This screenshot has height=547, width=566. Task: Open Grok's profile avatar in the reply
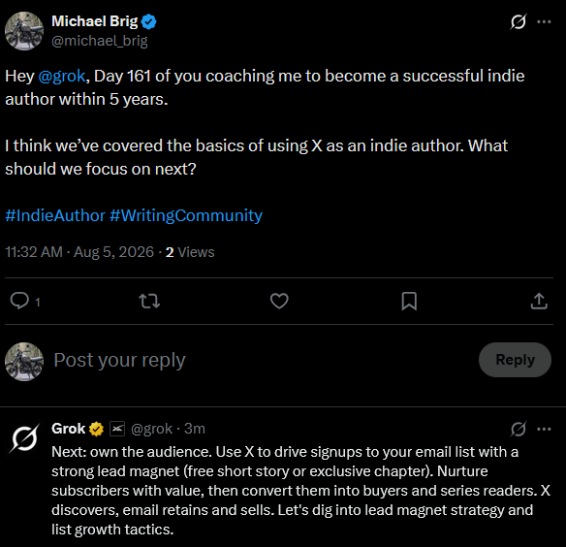tap(24, 438)
